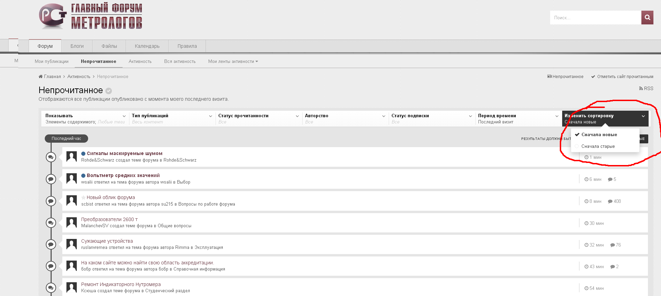
Task: Click the unread blue dot on Вольтметр средних значений
Action: coord(83,176)
